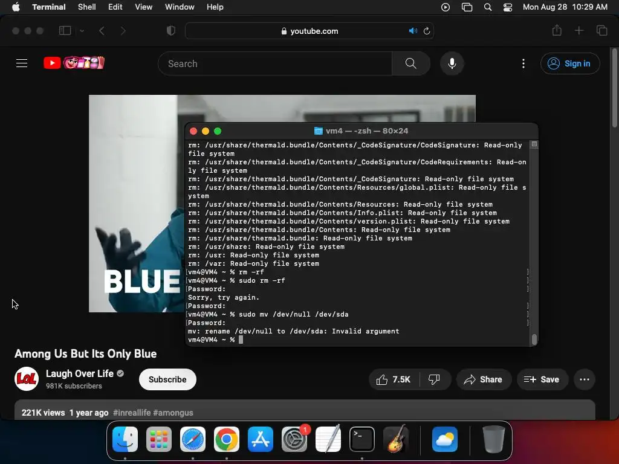The height and width of the screenshot is (464, 619).
Task: Search with voice microphone button
Action: (x=452, y=63)
